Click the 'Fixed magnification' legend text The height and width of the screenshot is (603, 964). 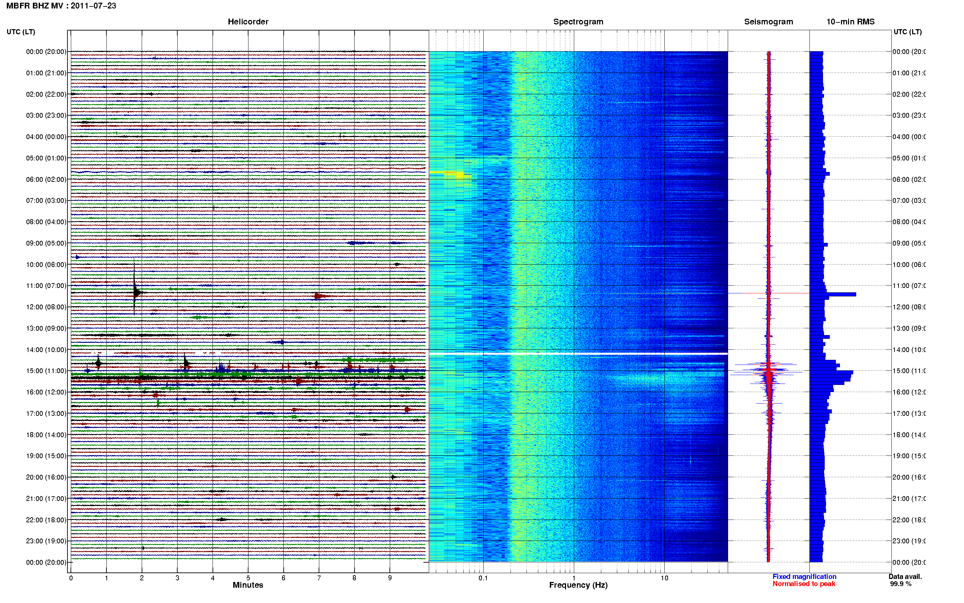click(x=804, y=577)
